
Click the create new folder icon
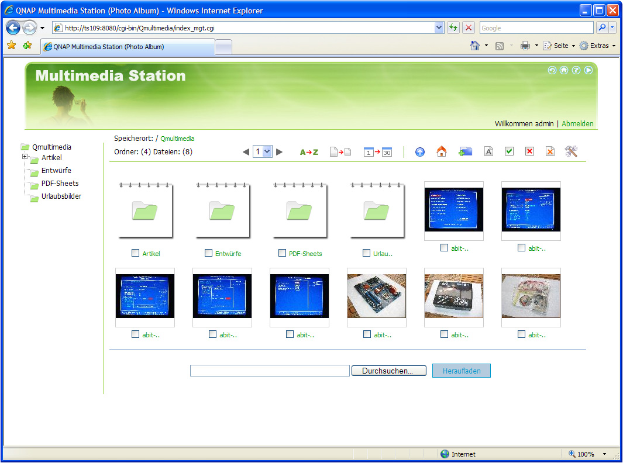(x=465, y=152)
